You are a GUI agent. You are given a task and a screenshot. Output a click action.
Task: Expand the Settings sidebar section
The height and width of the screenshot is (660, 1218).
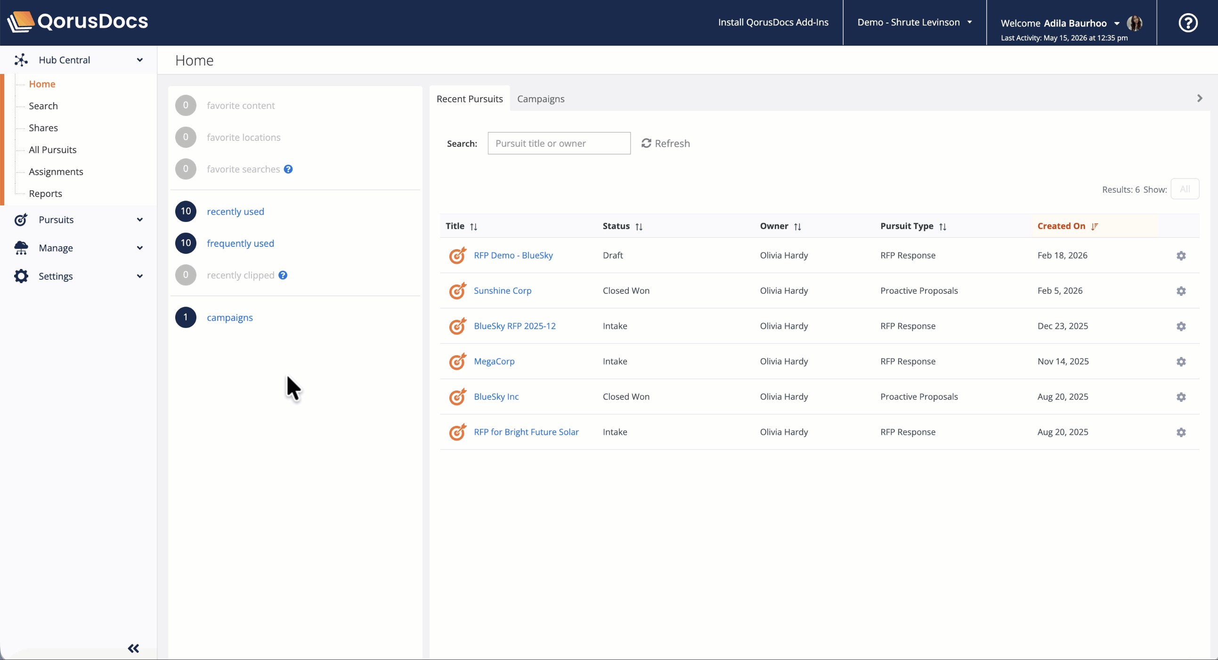[x=140, y=276]
